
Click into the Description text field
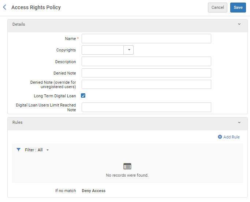pos(146,61)
